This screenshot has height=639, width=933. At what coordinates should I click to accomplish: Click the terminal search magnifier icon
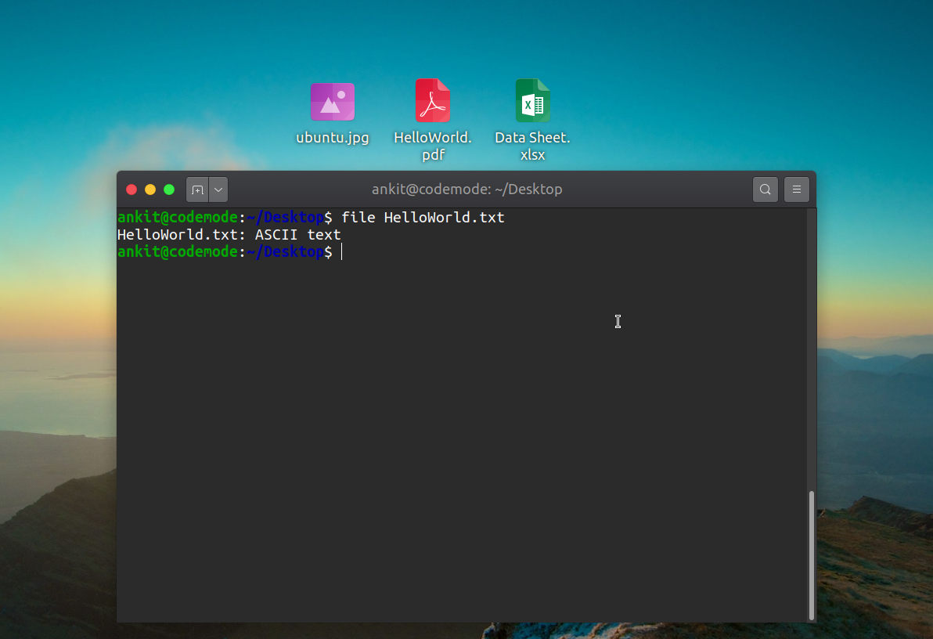pos(765,190)
